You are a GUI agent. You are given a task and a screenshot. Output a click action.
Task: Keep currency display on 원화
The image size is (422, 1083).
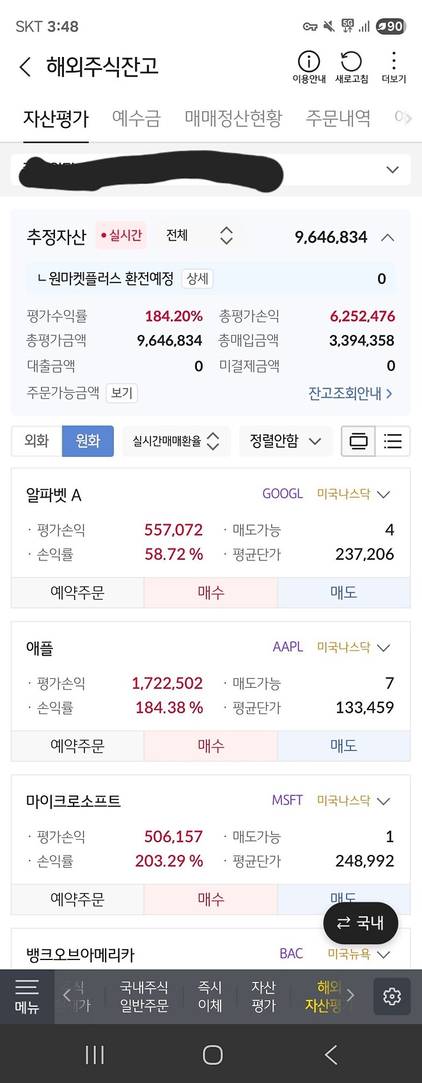pos(88,441)
